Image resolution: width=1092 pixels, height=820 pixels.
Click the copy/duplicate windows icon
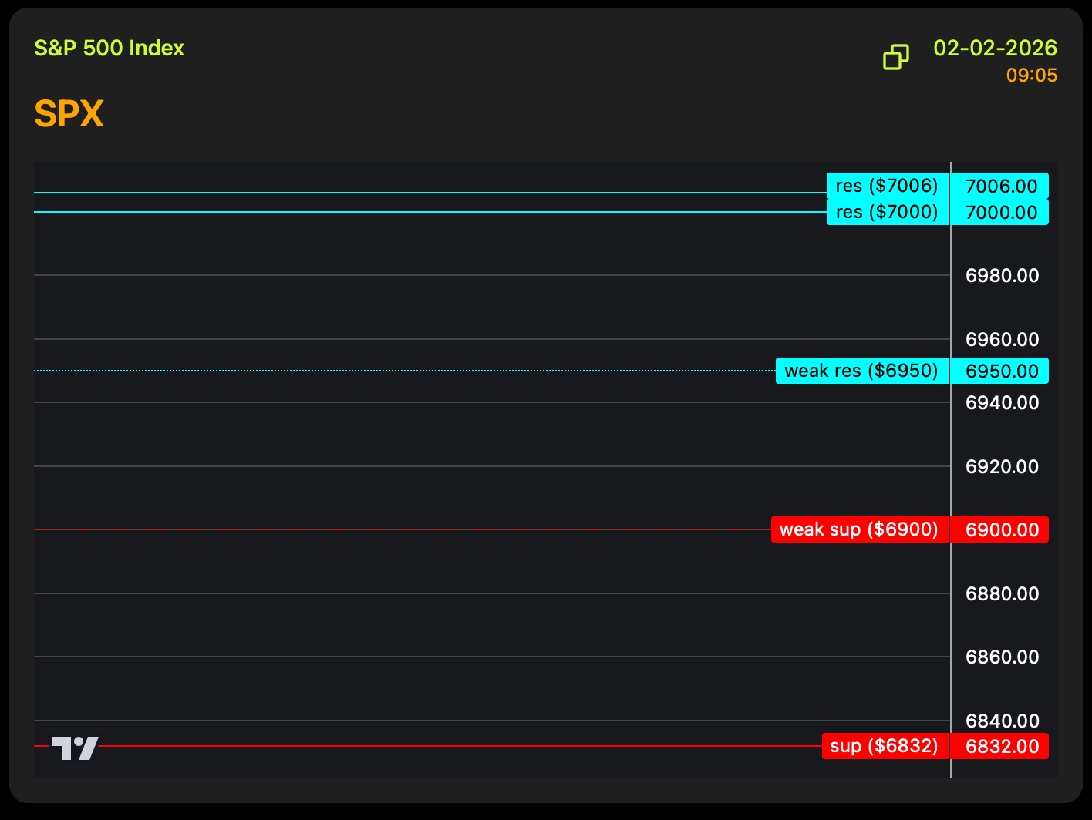click(895, 57)
